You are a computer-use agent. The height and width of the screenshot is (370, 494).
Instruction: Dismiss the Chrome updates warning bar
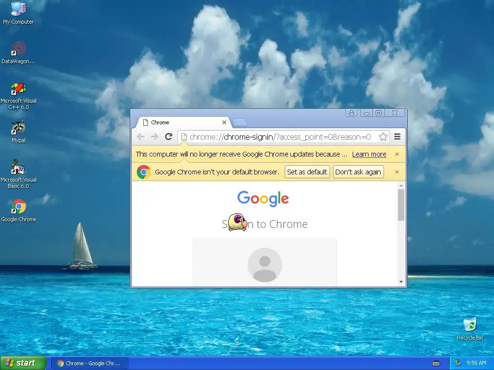397,154
